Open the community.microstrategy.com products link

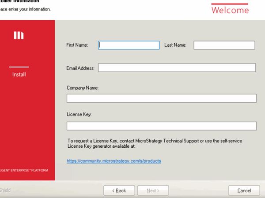pos(114,161)
